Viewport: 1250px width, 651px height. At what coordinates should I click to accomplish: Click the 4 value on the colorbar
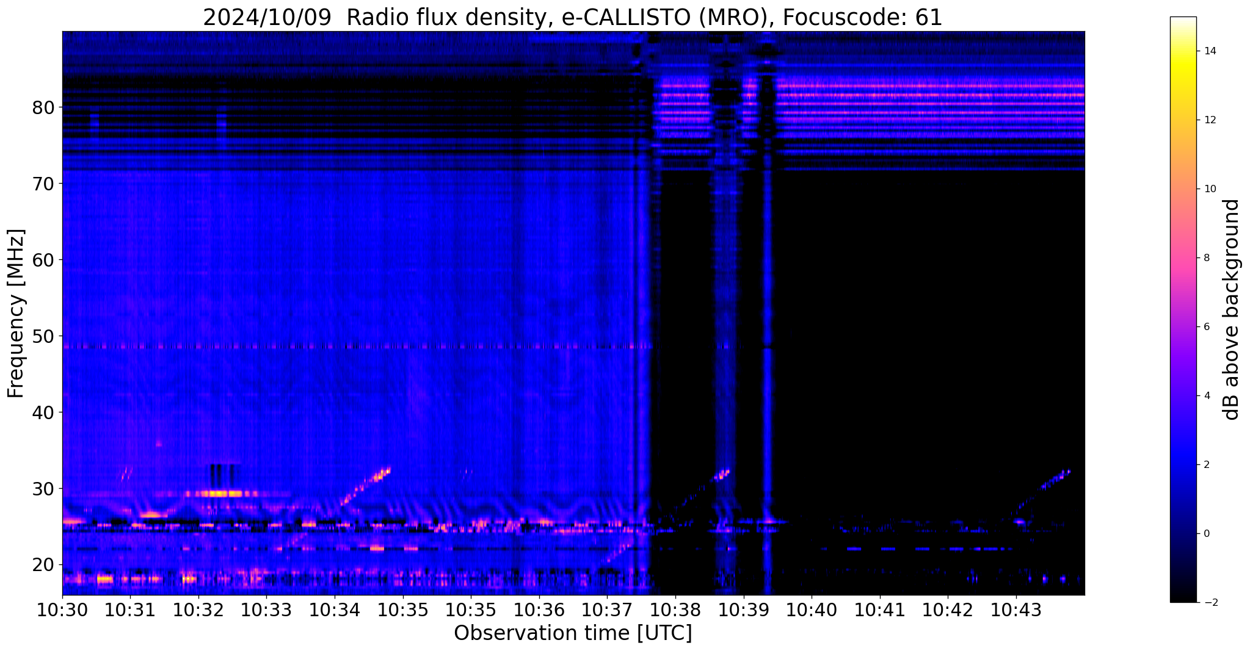[1206, 396]
